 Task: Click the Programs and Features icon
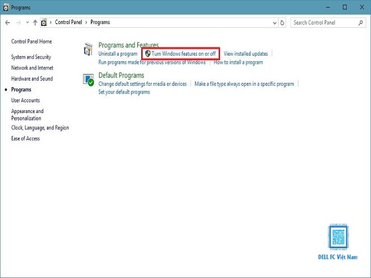pyautogui.click(x=88, y=49)
